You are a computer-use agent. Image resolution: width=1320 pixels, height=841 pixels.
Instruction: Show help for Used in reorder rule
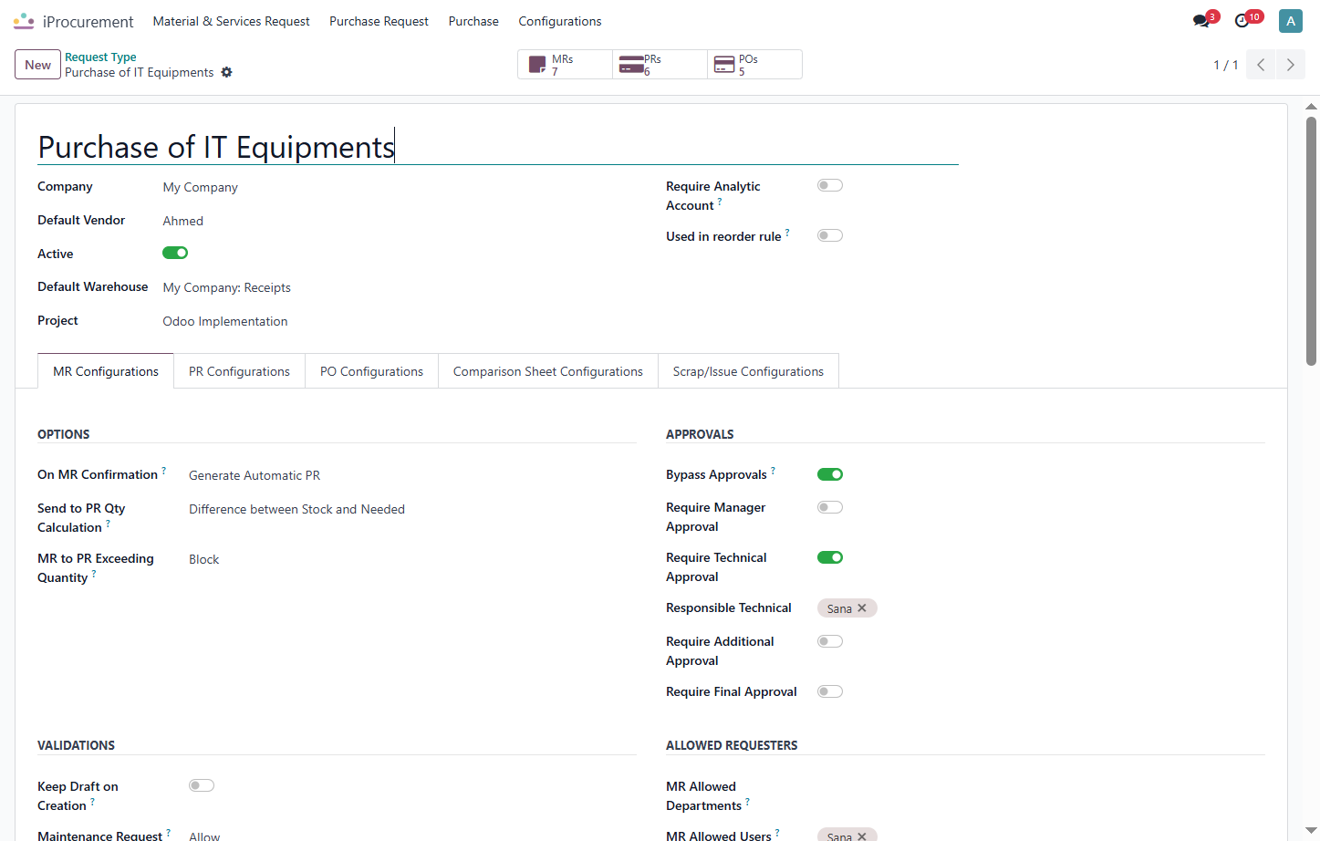[787, 233]
